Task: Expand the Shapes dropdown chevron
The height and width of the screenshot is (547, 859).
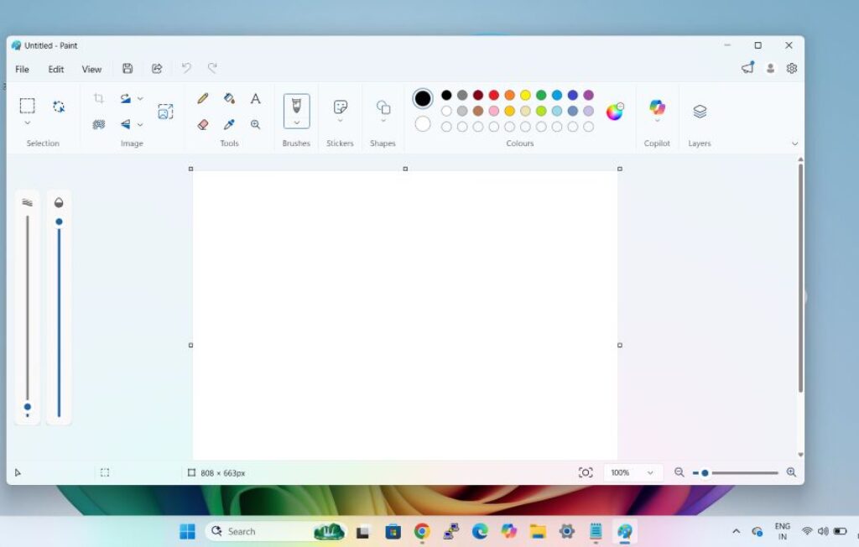Action: point(383,121)
